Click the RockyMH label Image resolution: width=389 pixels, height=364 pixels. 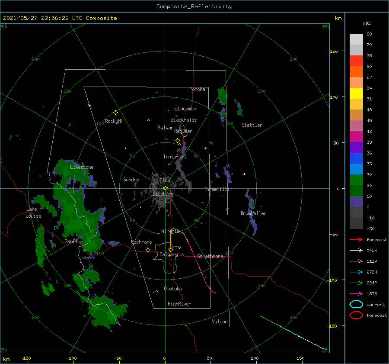point(114,121)
